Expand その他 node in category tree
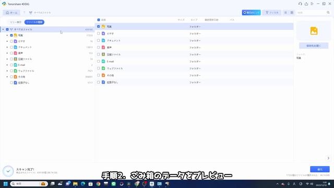The height and width of the screenshot is (188, 334). click(x=7, y=77)
